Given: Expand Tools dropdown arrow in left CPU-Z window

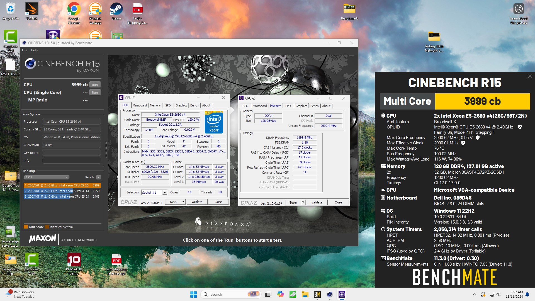Looking at the screenshot, I should click(x=183, y=202).
